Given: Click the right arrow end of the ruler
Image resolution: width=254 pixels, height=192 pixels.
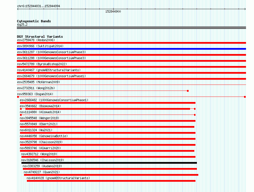Looking at the screenshot, I should coord(245,9).
